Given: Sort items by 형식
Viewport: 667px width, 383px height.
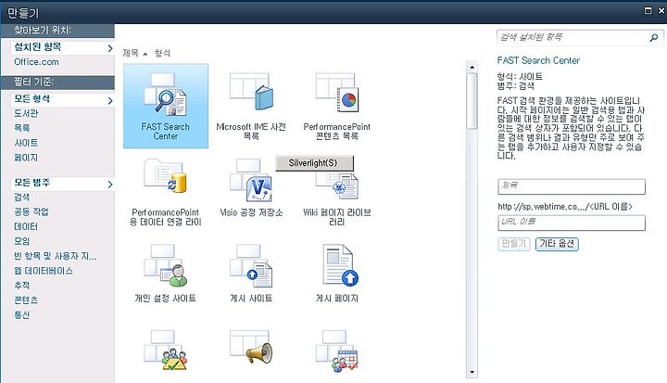Looking at the screenshot, I should 162,53.
